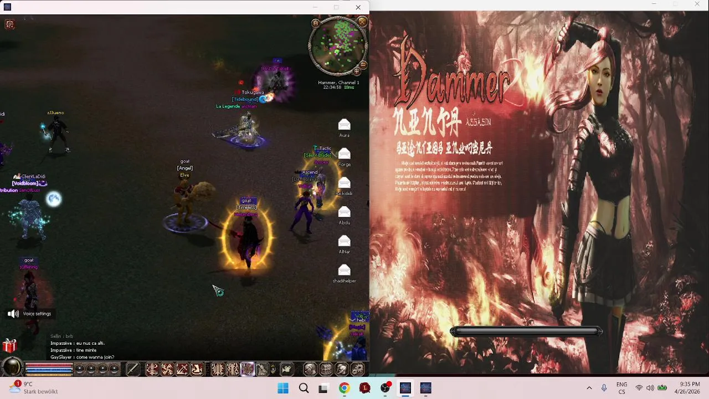
Task: Open the Wi-Fi network tray icon
Action: click(639, 388)
